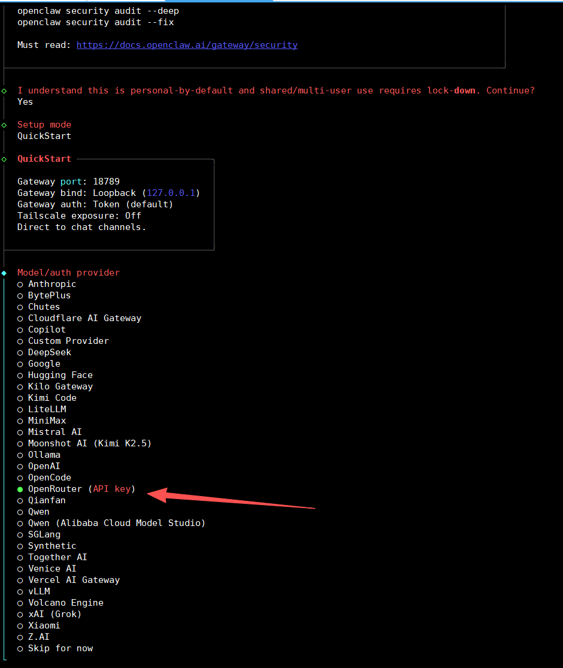This screenshot has height=668, width=563.
Task: Select the LiteLLM provider option
Action: point(42,409)
